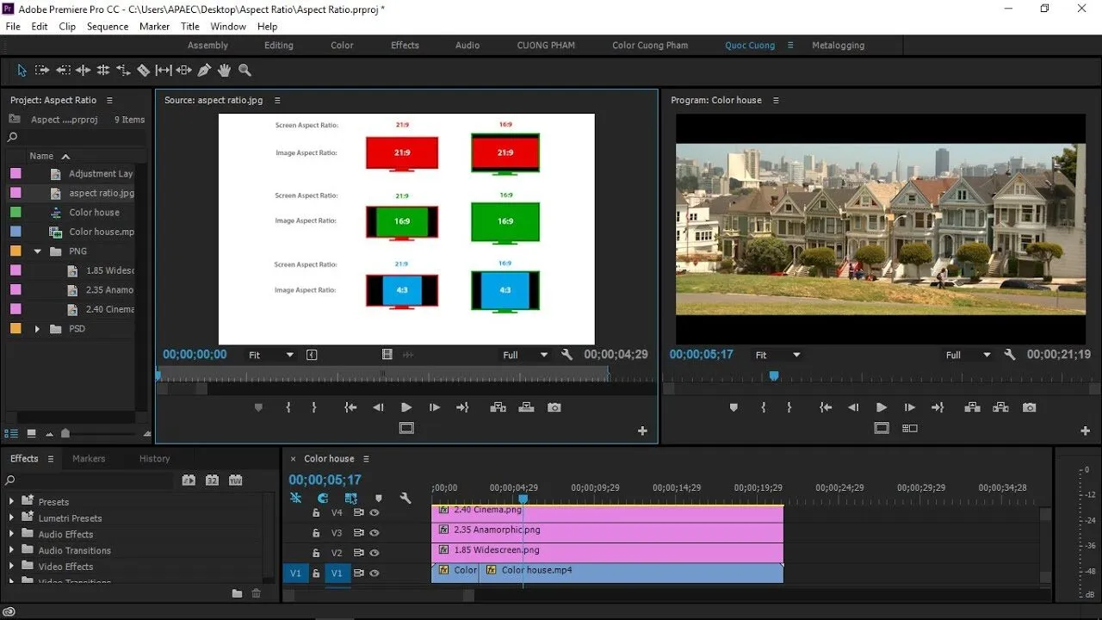Click Overwrite button in Source monitor
The height and width of the screenshot is (620, 1102).
(526, 407)
